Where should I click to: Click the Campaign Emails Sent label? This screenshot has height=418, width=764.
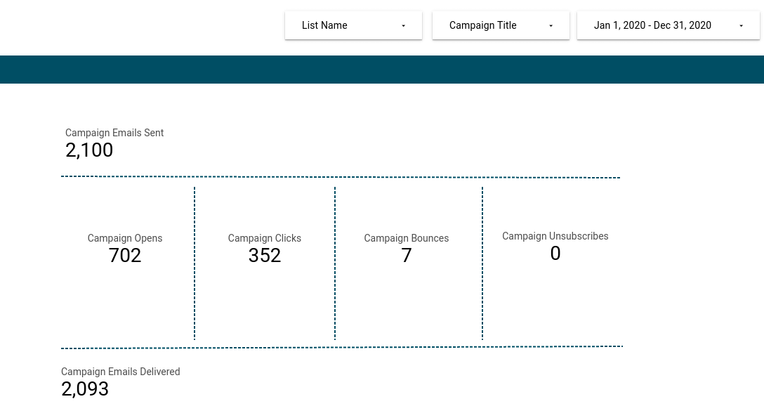(114, 133)
